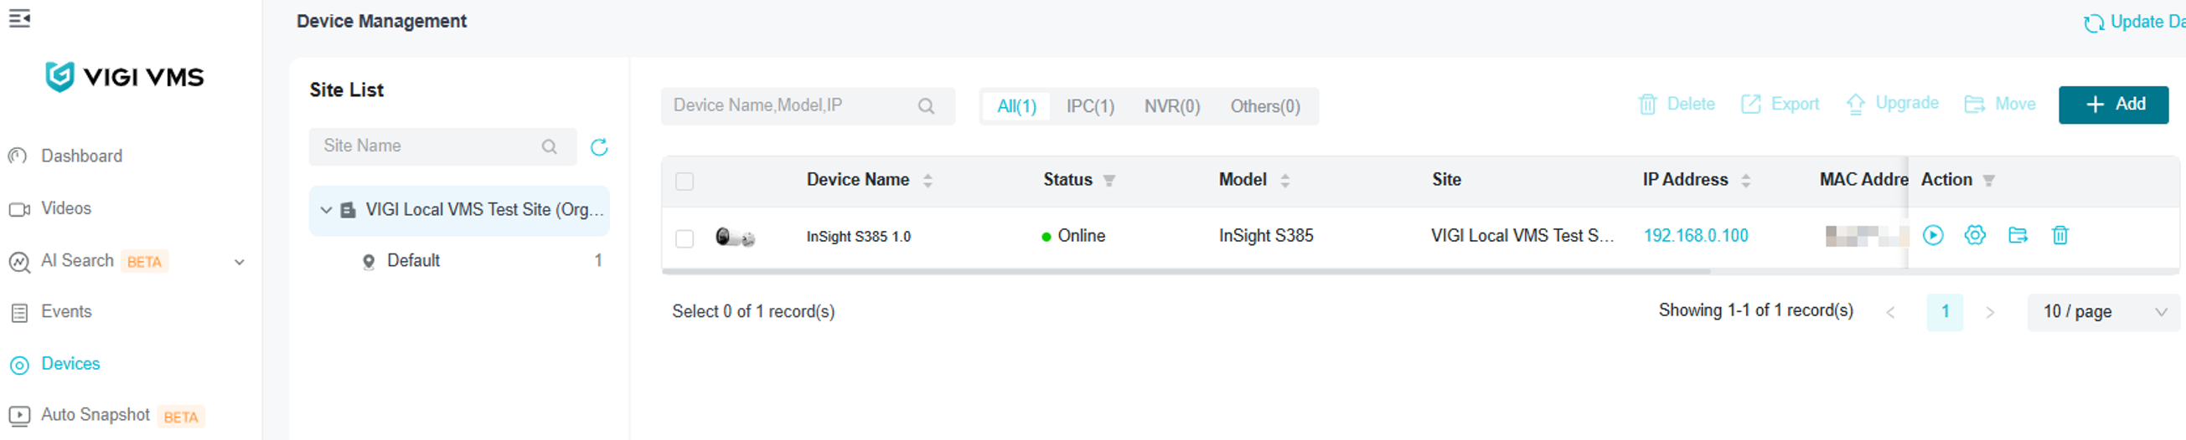The height and width of the screenshot is (440, 2186).
Task: Click the Add device button
Action: pos(2113,105)
